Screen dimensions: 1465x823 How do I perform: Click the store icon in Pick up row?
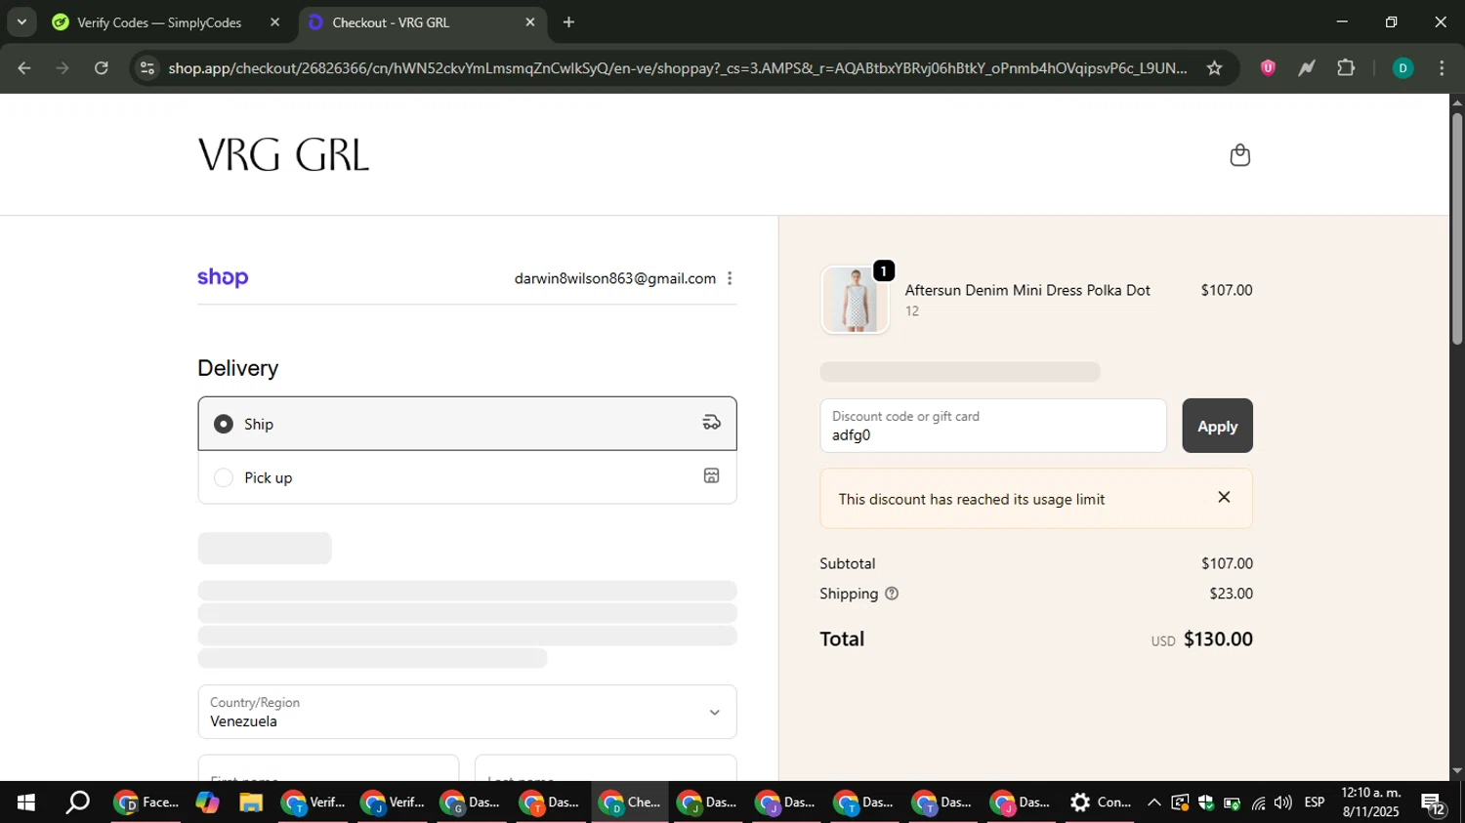click(x=712, y=476)
